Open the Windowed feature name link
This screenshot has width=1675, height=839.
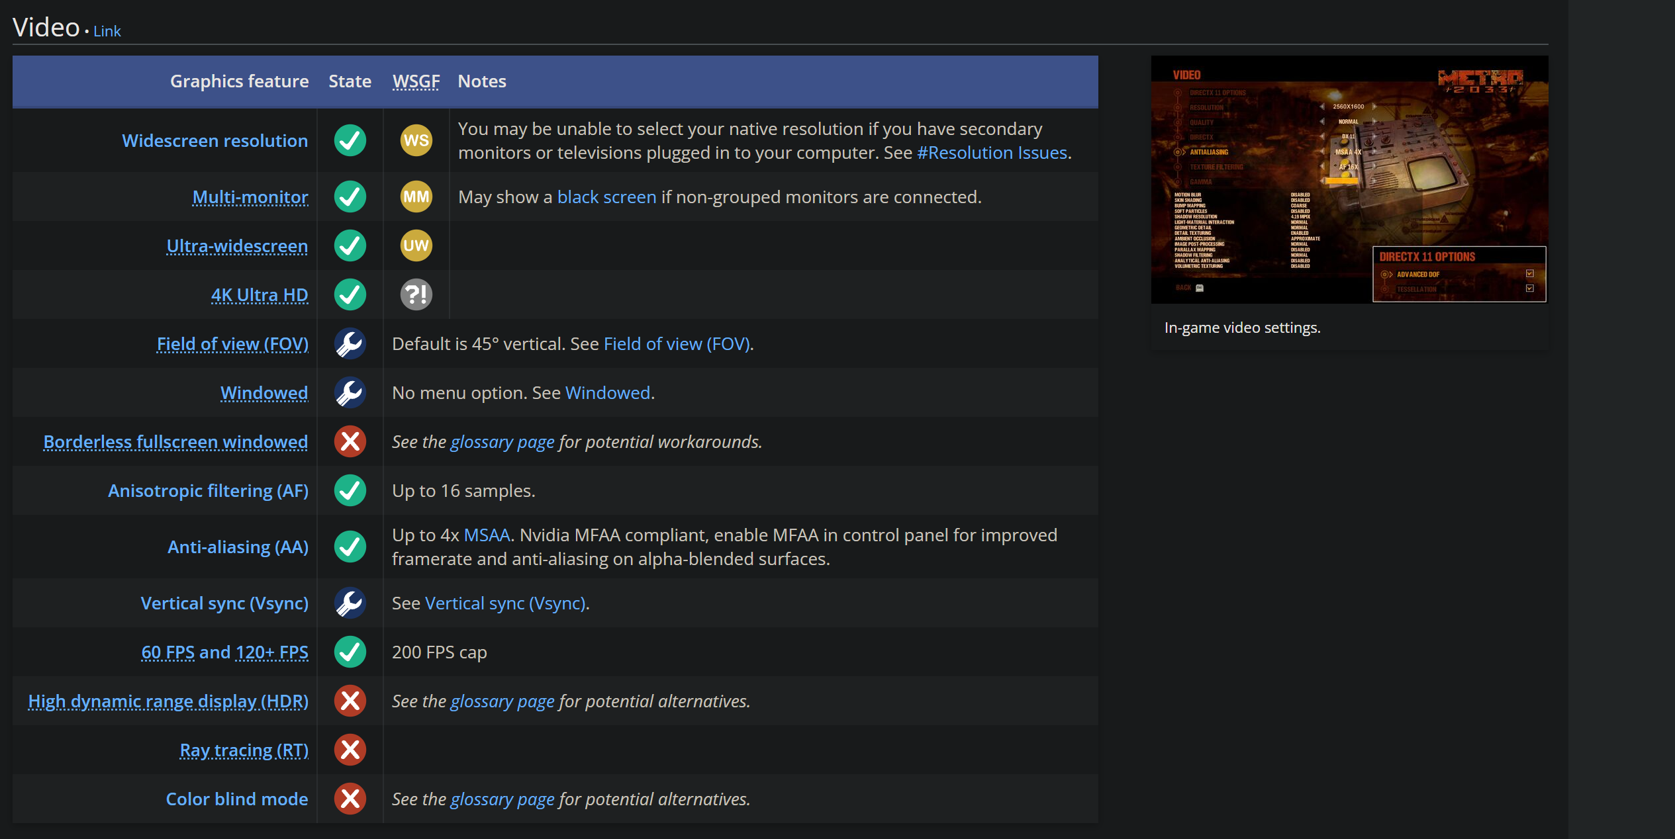[264, 392]
